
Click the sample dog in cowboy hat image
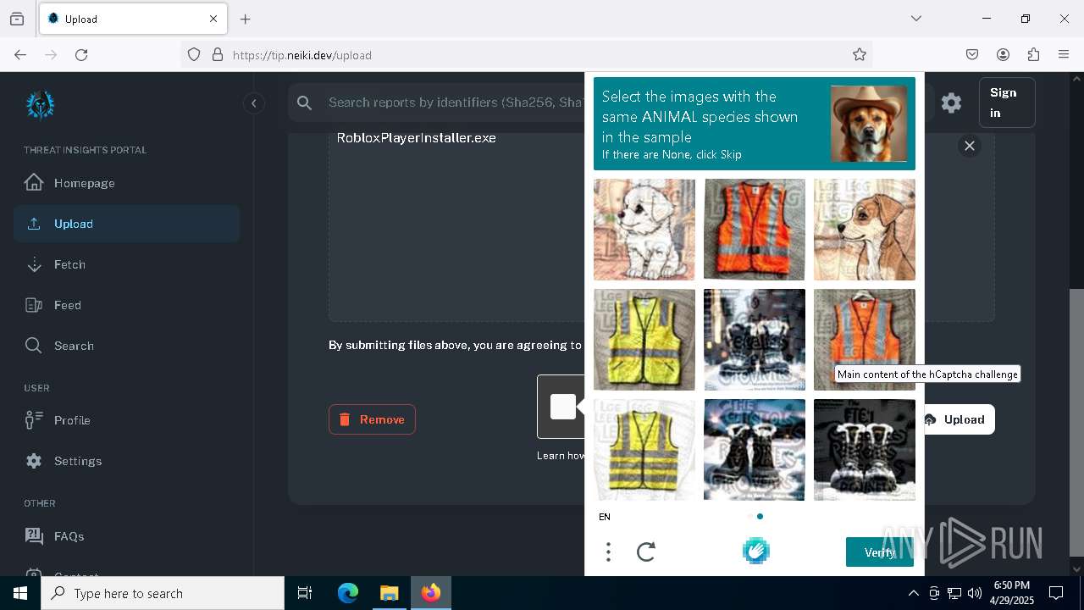(x=869, y=124)
